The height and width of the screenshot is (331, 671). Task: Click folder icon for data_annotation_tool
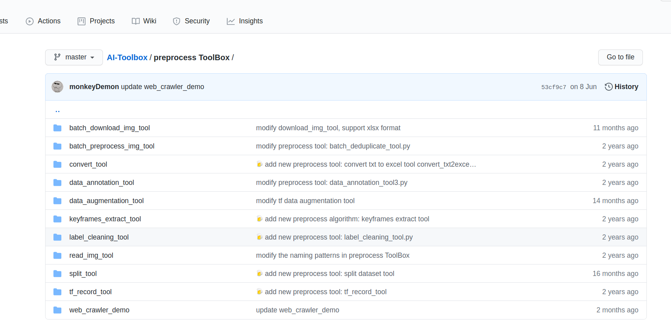point(57,183)
